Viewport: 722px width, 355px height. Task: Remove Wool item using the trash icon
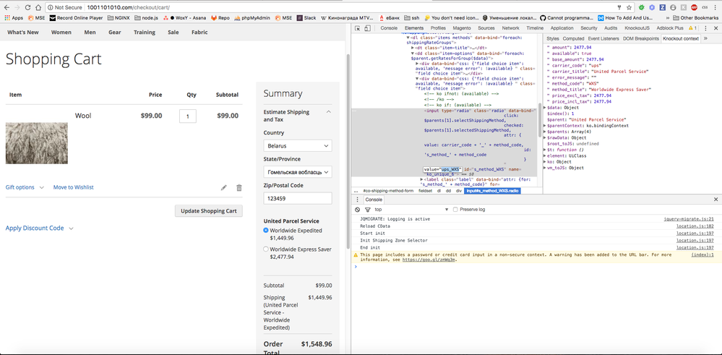click(239, 188)
